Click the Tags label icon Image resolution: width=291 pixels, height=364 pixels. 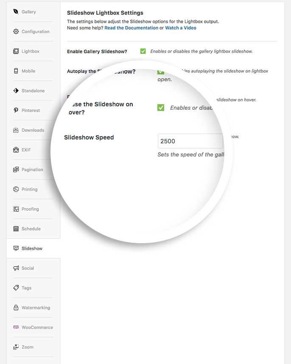coord(16,288)
